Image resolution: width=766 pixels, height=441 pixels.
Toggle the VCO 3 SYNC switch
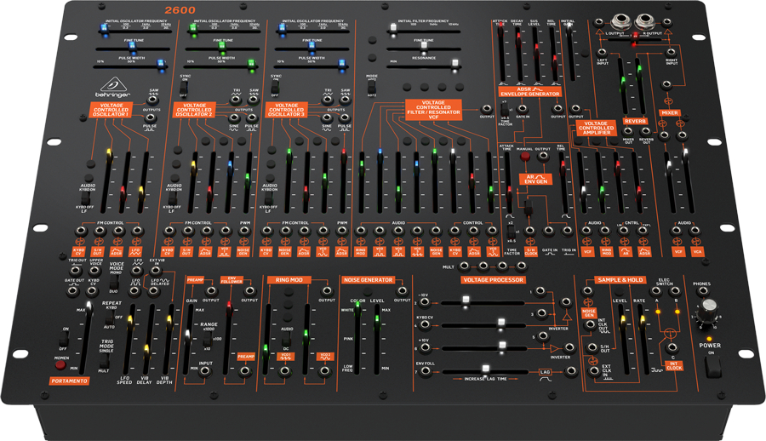click(x=275, y=88)
